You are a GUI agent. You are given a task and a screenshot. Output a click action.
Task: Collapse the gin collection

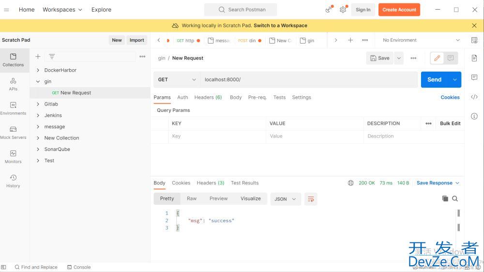click(38, 81)
